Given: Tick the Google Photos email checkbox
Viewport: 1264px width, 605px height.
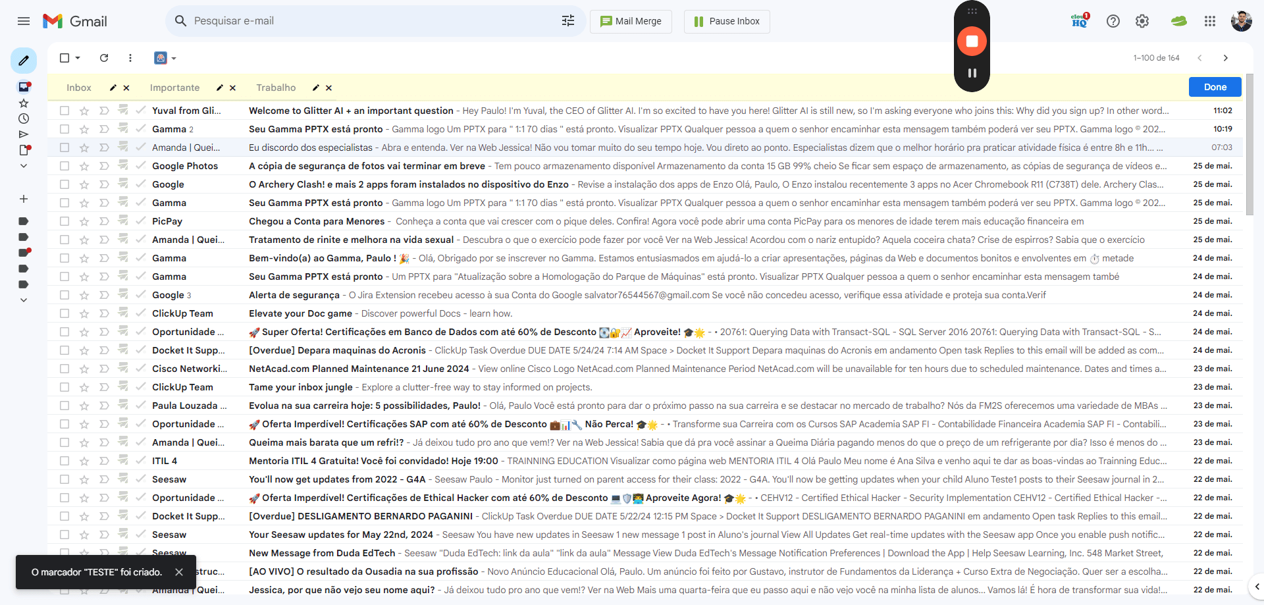Looking at the screenshot, I should point(65,166).
